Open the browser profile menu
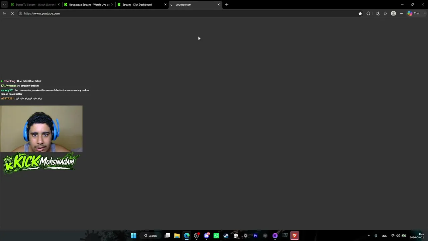The image size is (428, 241). 394,13
